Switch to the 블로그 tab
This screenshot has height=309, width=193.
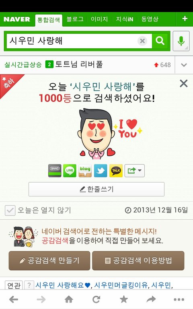(x=75, y=19)
